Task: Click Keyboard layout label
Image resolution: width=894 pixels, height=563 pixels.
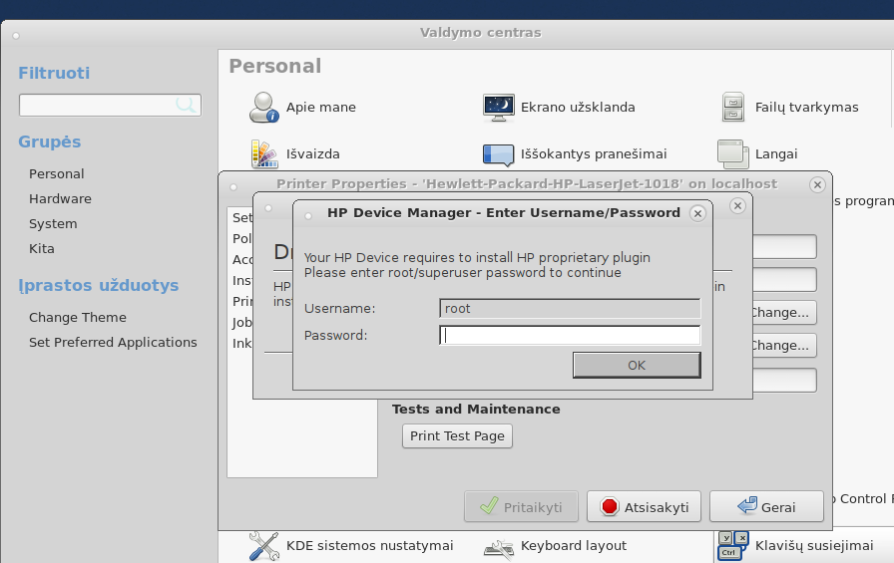Action: click(574, 545)
